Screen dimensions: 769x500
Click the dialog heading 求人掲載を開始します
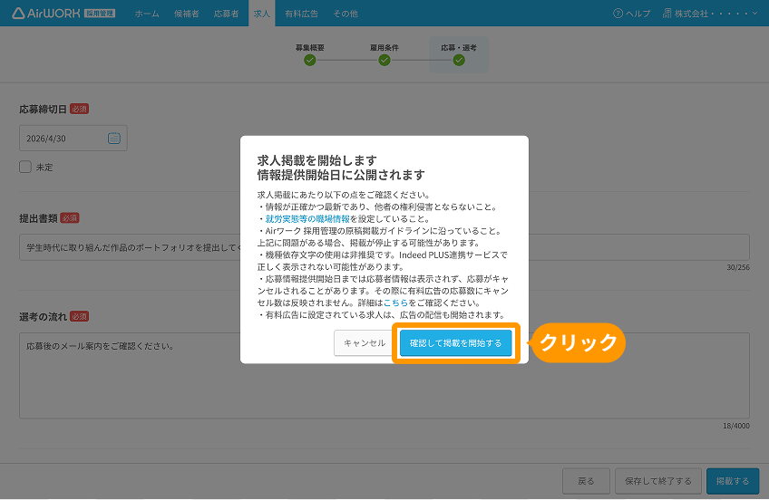316,160
